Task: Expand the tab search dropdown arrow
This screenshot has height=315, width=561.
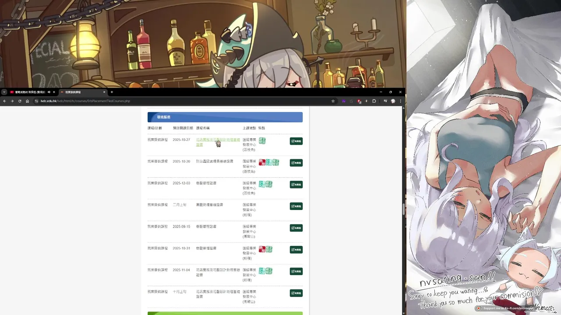Action: click(4, 92)
